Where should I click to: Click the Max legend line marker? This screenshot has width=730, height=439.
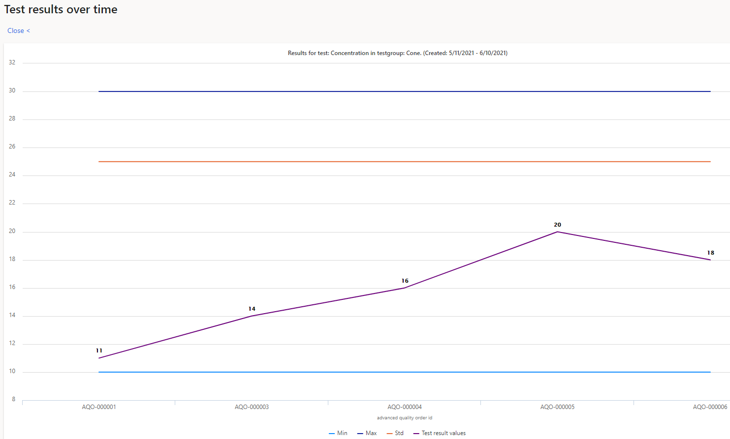point(360,433)
